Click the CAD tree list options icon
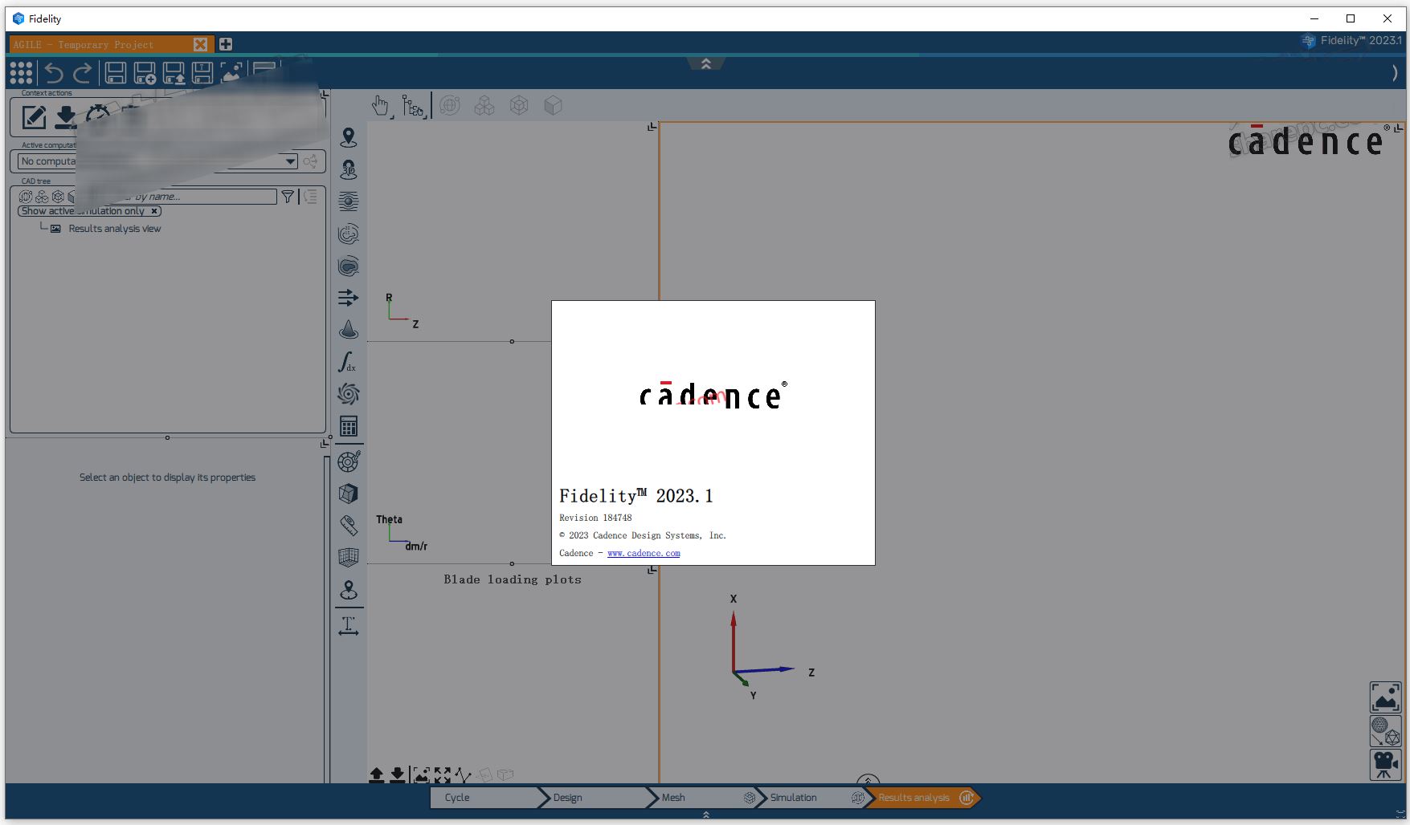Image resolution: width=1410 pixels, height=825 pixels. (311, 197)
